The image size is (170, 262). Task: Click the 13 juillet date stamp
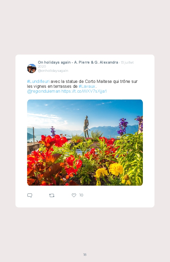point(127,63)
